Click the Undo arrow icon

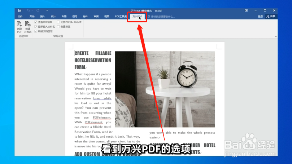point(28,10)
